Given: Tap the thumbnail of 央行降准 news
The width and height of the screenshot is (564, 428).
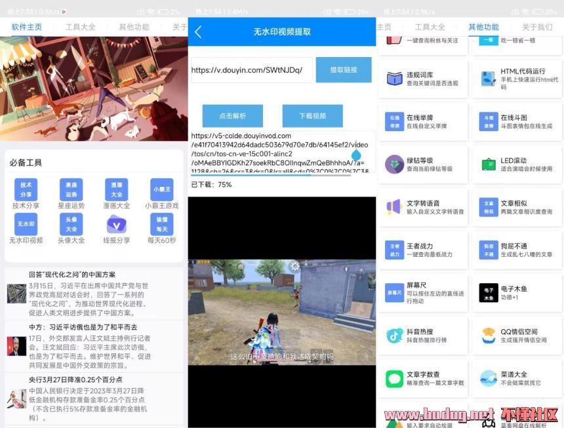Looking at the screenshot, I should (16, 399).
